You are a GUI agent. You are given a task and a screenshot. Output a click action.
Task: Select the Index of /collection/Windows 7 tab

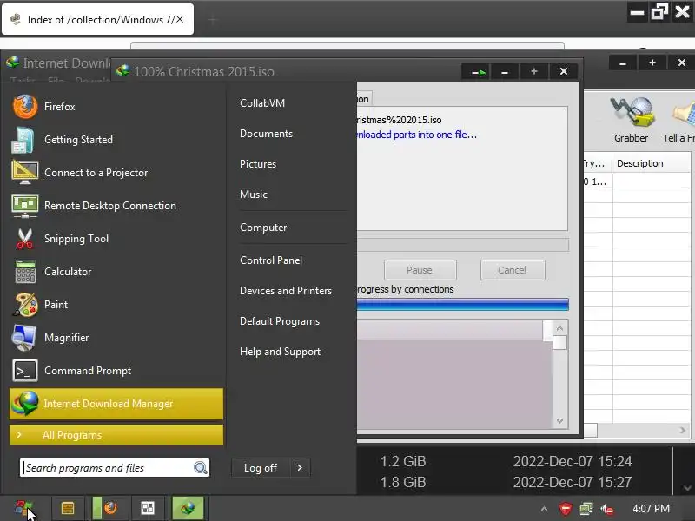point(97,19)
